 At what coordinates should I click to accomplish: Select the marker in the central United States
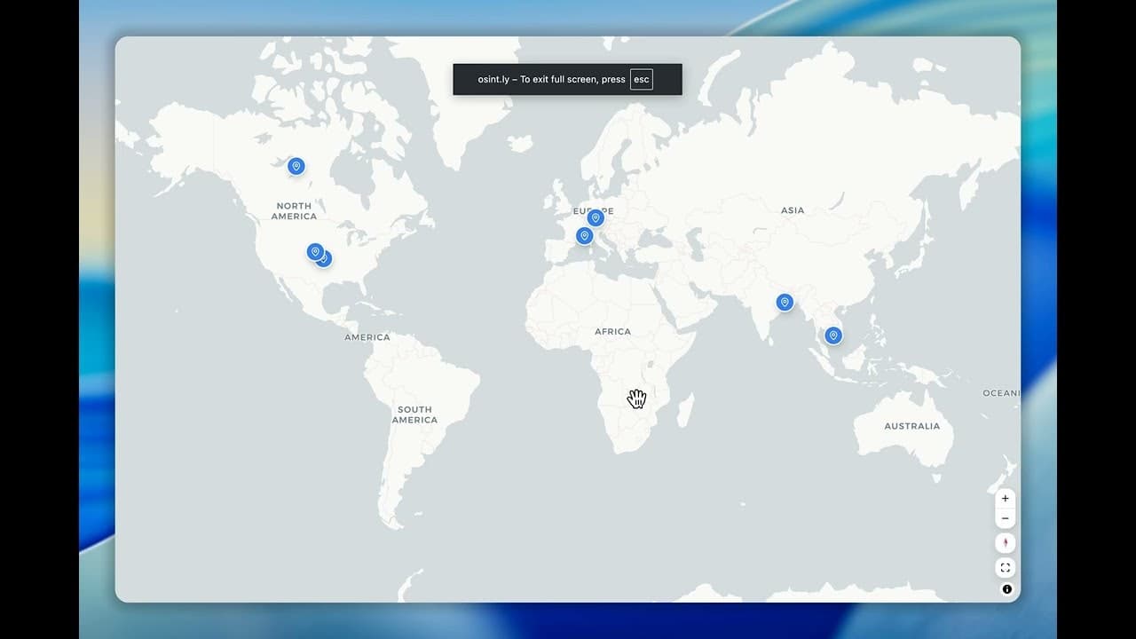click(314, 251)
